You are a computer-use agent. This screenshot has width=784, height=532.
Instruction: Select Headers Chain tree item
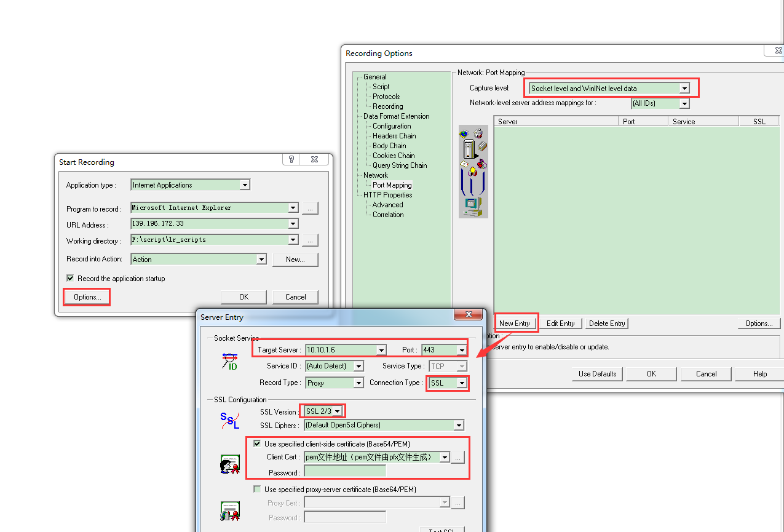[394, 136]
